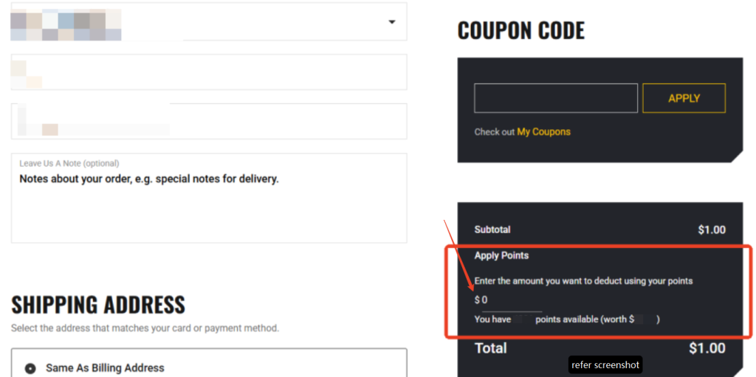Click the COUPON CODE heading
Image resolution: width=756 pixels, height=377 pixels.
[x=520, y=30]
